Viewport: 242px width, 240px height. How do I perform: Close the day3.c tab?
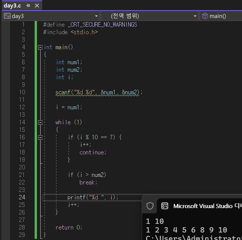click(x=37, y=6)
